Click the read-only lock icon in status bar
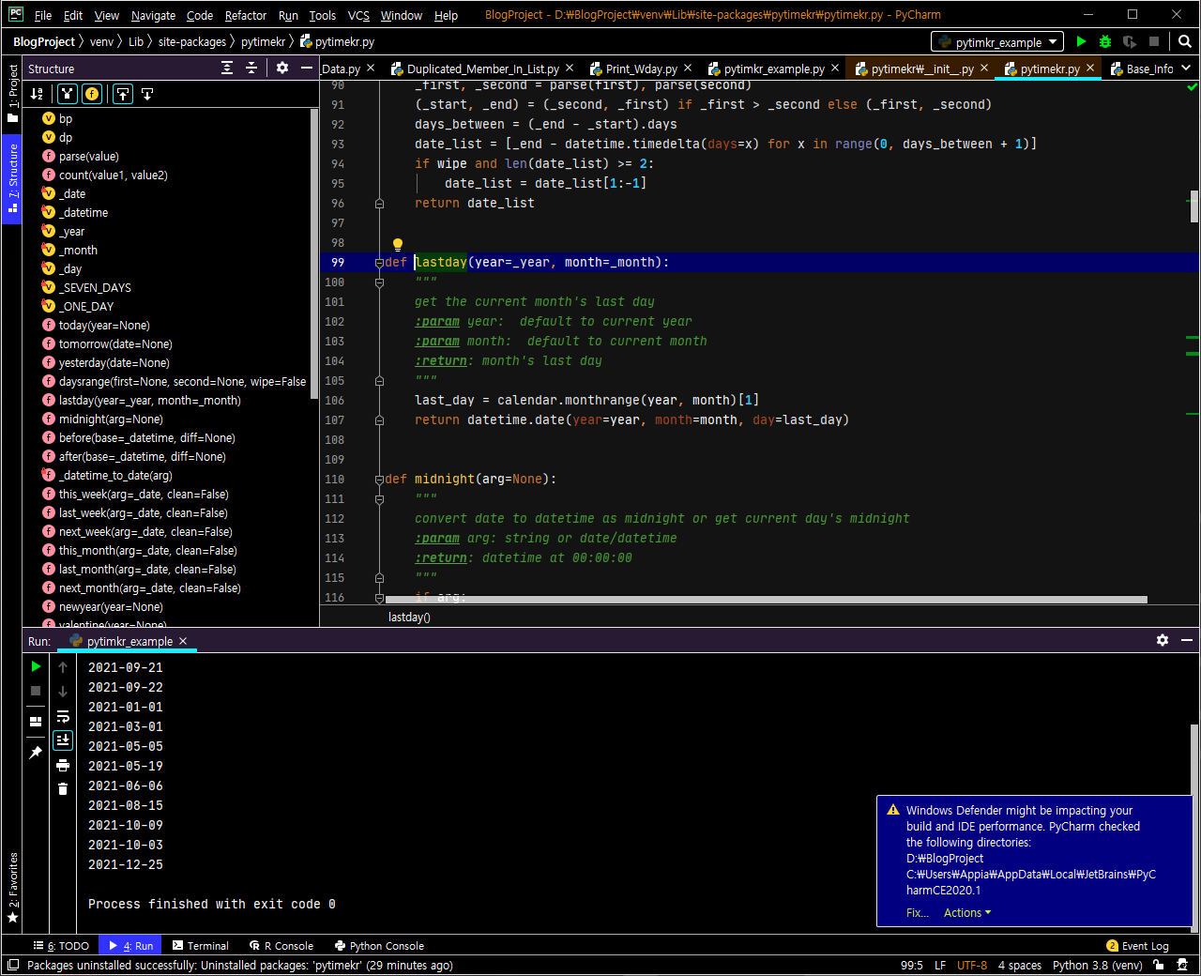Image resolution: width=1201 pixels, height=976 pixels. click(1159, 965)
